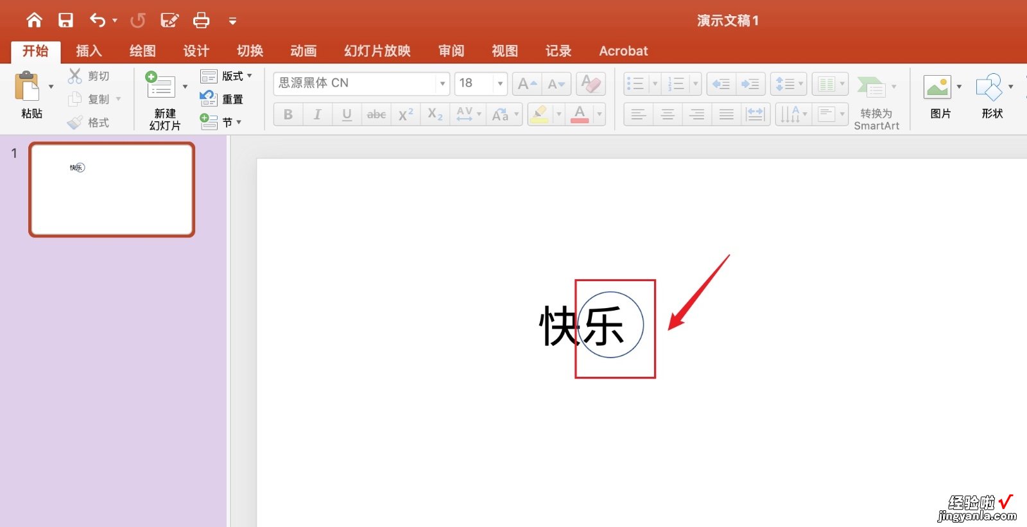The height and width of the screenshot is (527, 1027).
Task: Click 转换为 SmartArt button
Action: coord(876,101)
